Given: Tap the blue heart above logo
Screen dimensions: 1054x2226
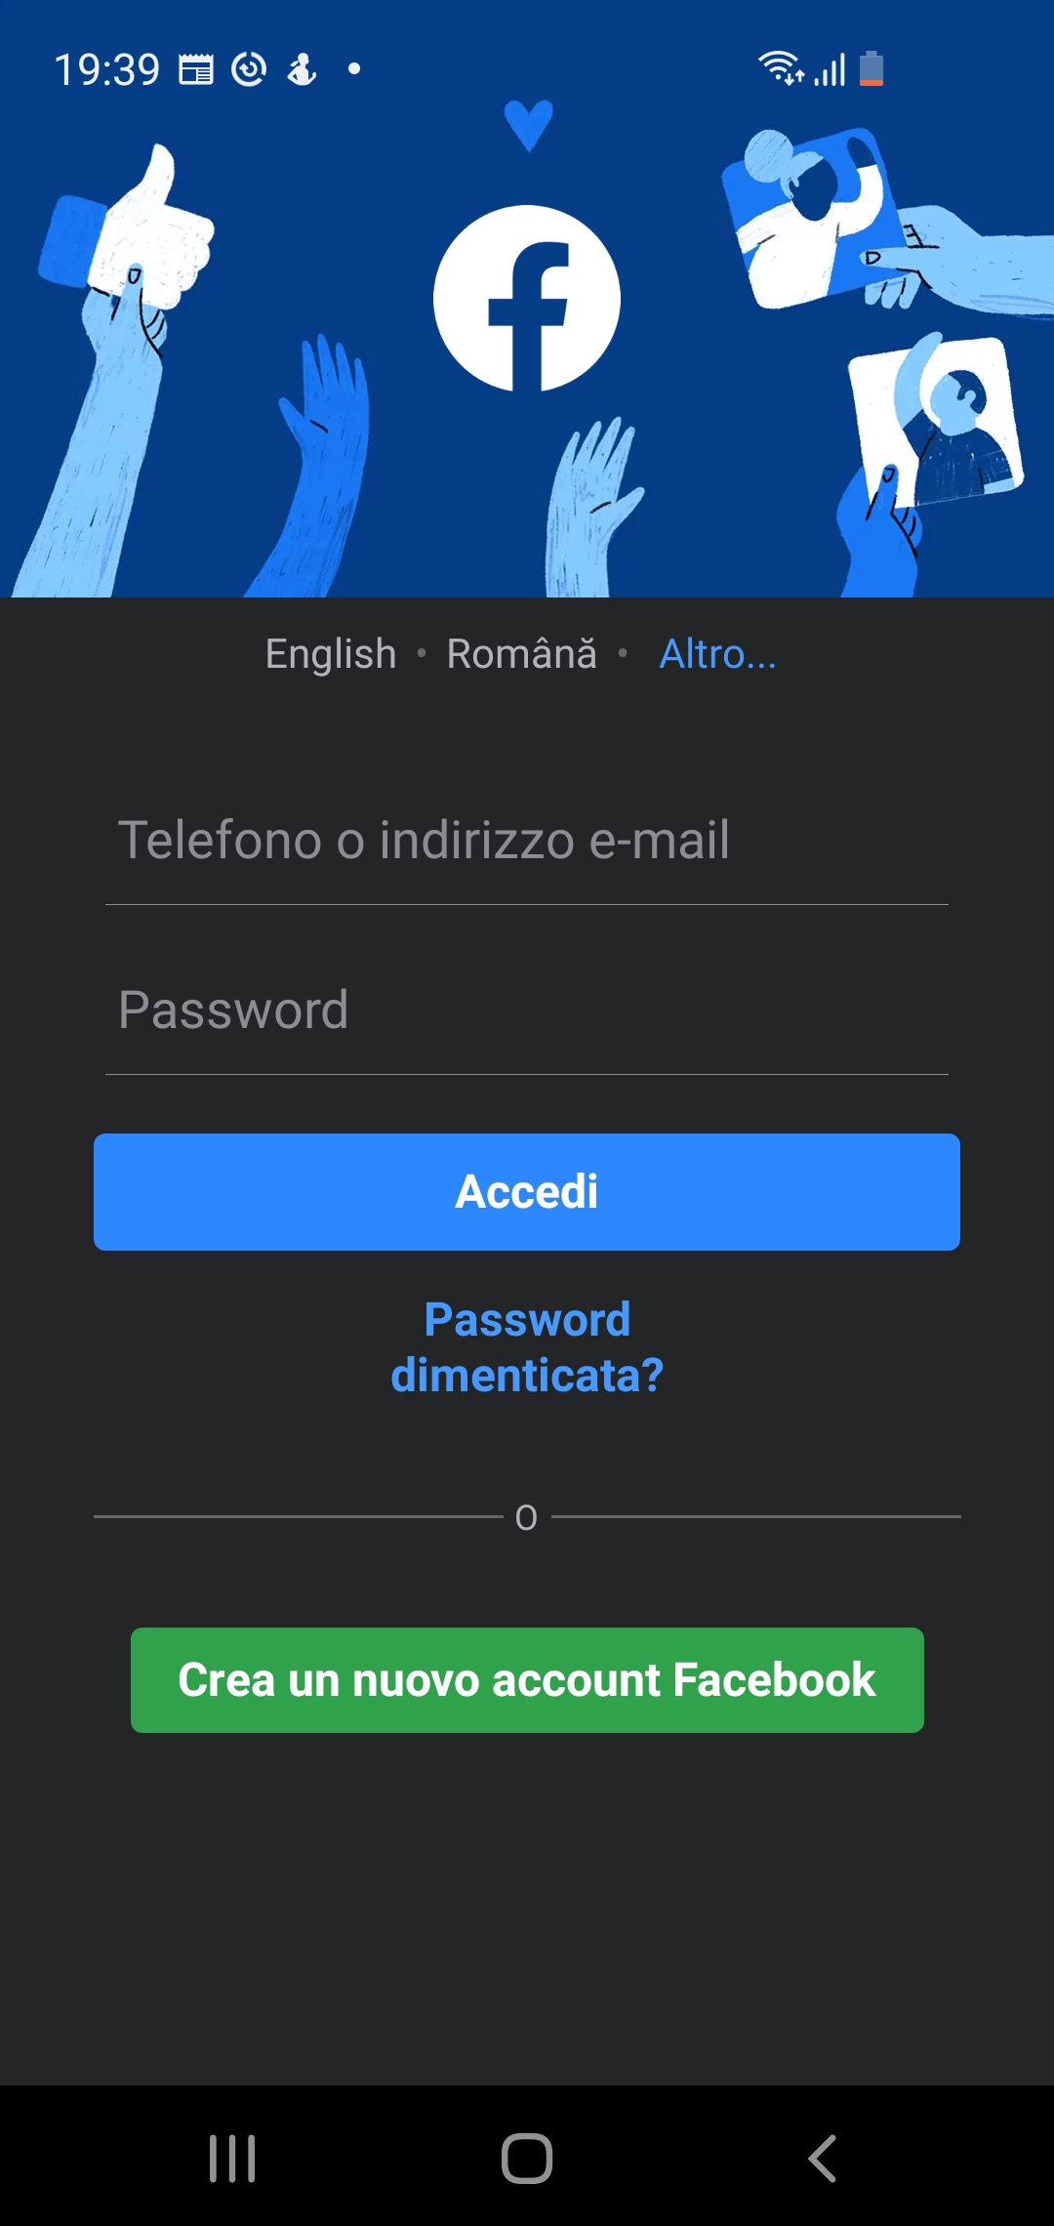Looking at the screenshot, I should (529, 126).
